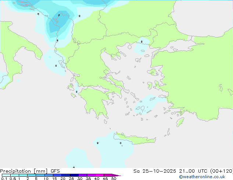
Task: Click the '21..00 UTC' time text
Action: click(194, 171)
